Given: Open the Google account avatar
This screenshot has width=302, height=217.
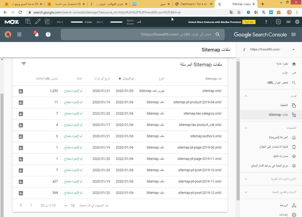Looking at the screenshot, I should coord(8,34).
